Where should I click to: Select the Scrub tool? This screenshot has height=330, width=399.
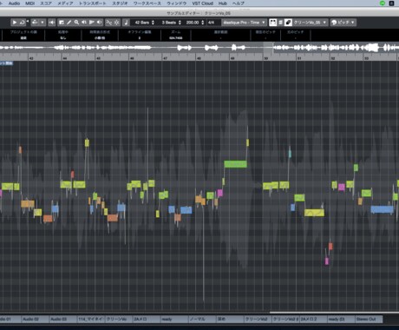[92, 23]
